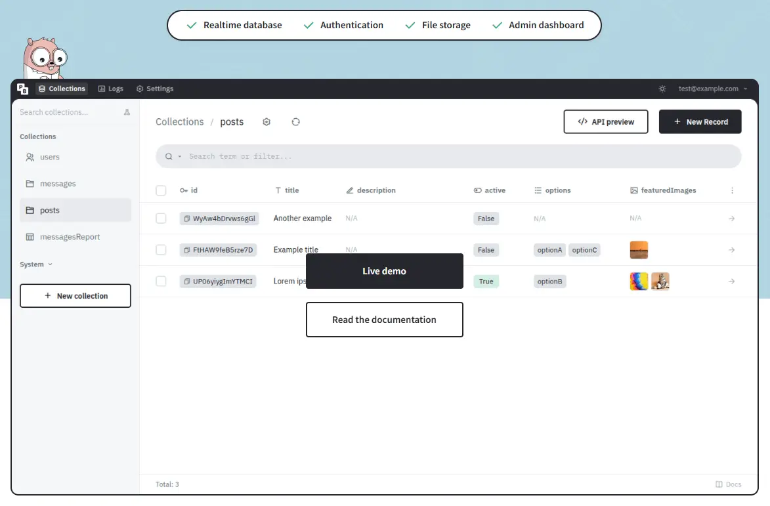The height and width of the screenshot is (506, 770).
Task: Click the New collection button
Action: (75, 296)
